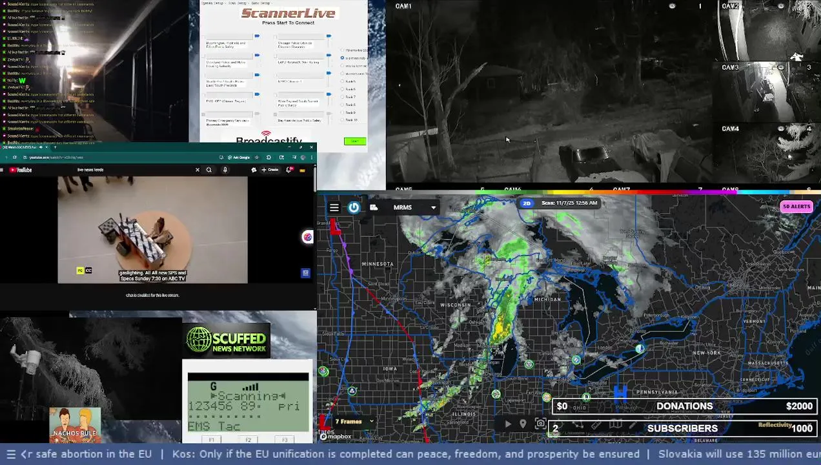Click the Scuffed News Network logo

click(227, 340)
